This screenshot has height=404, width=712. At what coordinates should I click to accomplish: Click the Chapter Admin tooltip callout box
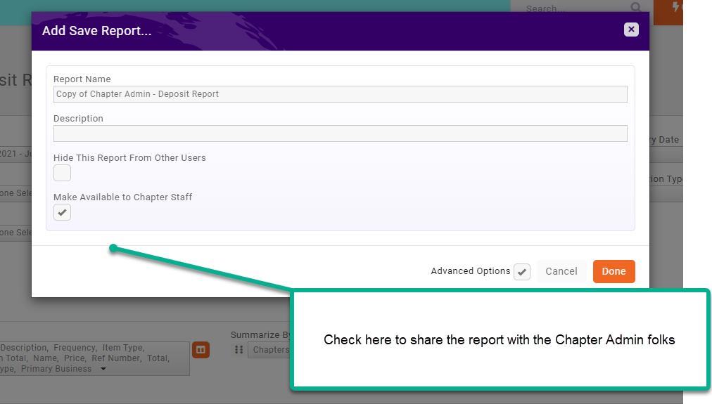499,339
